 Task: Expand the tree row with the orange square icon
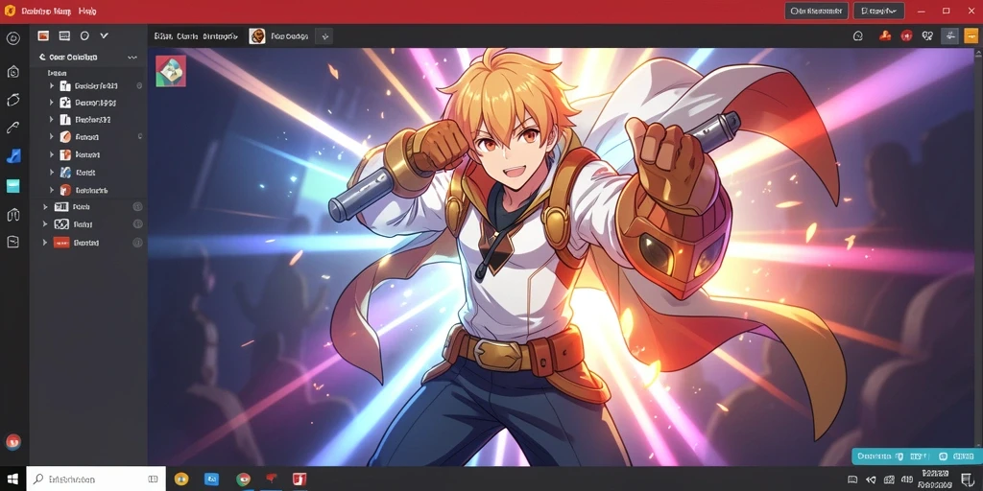[52, 154]
